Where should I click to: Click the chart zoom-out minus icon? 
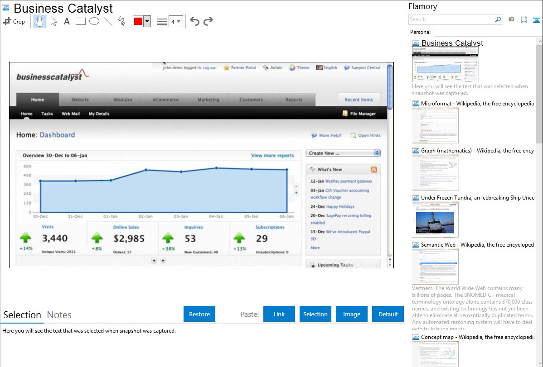pos(296,186)
